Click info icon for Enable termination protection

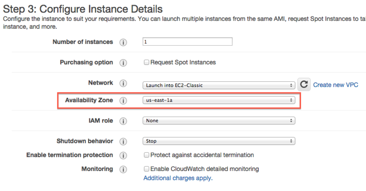pyautogui.click(x=123, y=155)
